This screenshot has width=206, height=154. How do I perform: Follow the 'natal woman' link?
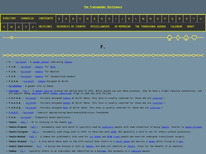point(123,141)
